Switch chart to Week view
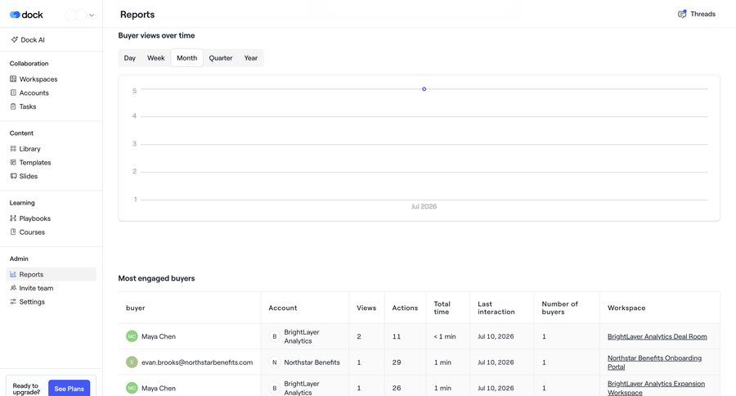 [156, 58]
